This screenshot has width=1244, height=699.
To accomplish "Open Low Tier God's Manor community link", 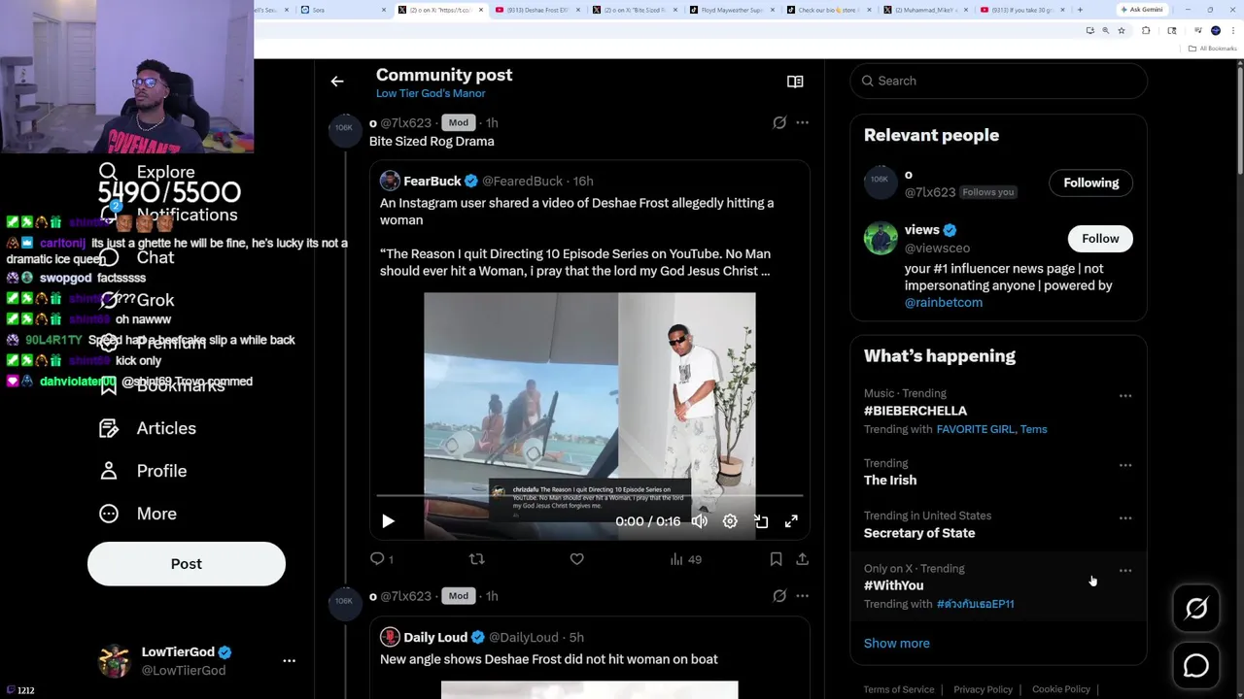I will (431, 93).
